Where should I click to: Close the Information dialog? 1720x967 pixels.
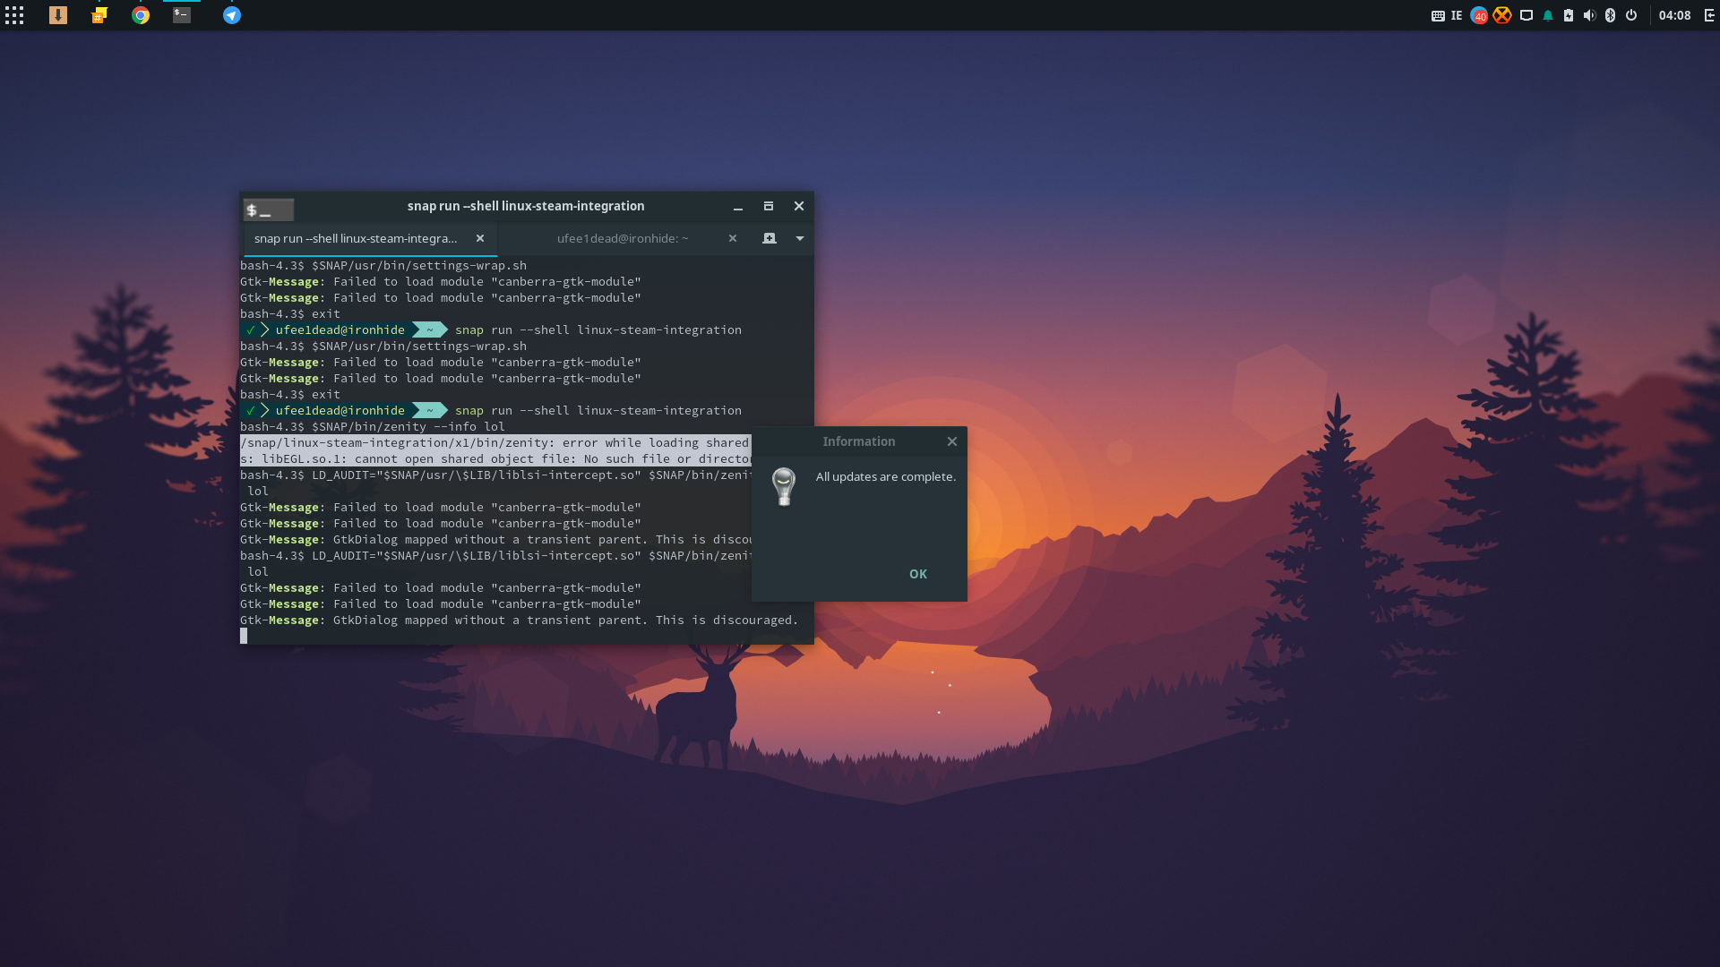tap(952, 441)
